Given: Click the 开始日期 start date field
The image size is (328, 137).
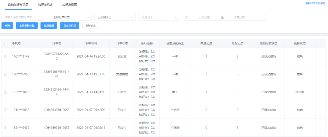Looking at the screenshot, I should pyautogui.click(x=204, y=17).
